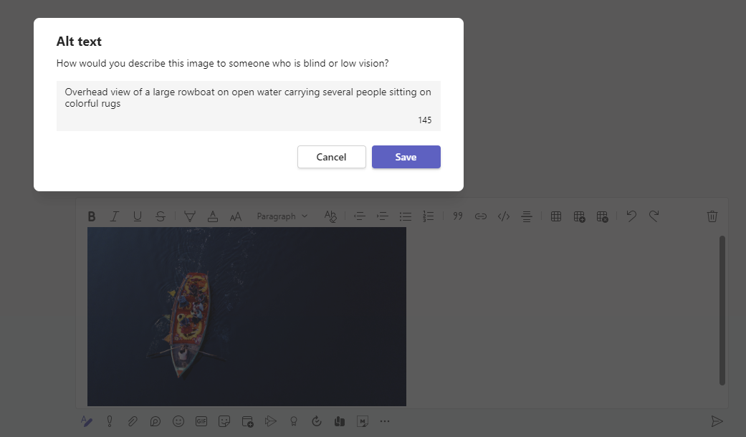Cancel the alt text dialog
The height and width of the screenshot is (437, 746).
tap(331, 157)
